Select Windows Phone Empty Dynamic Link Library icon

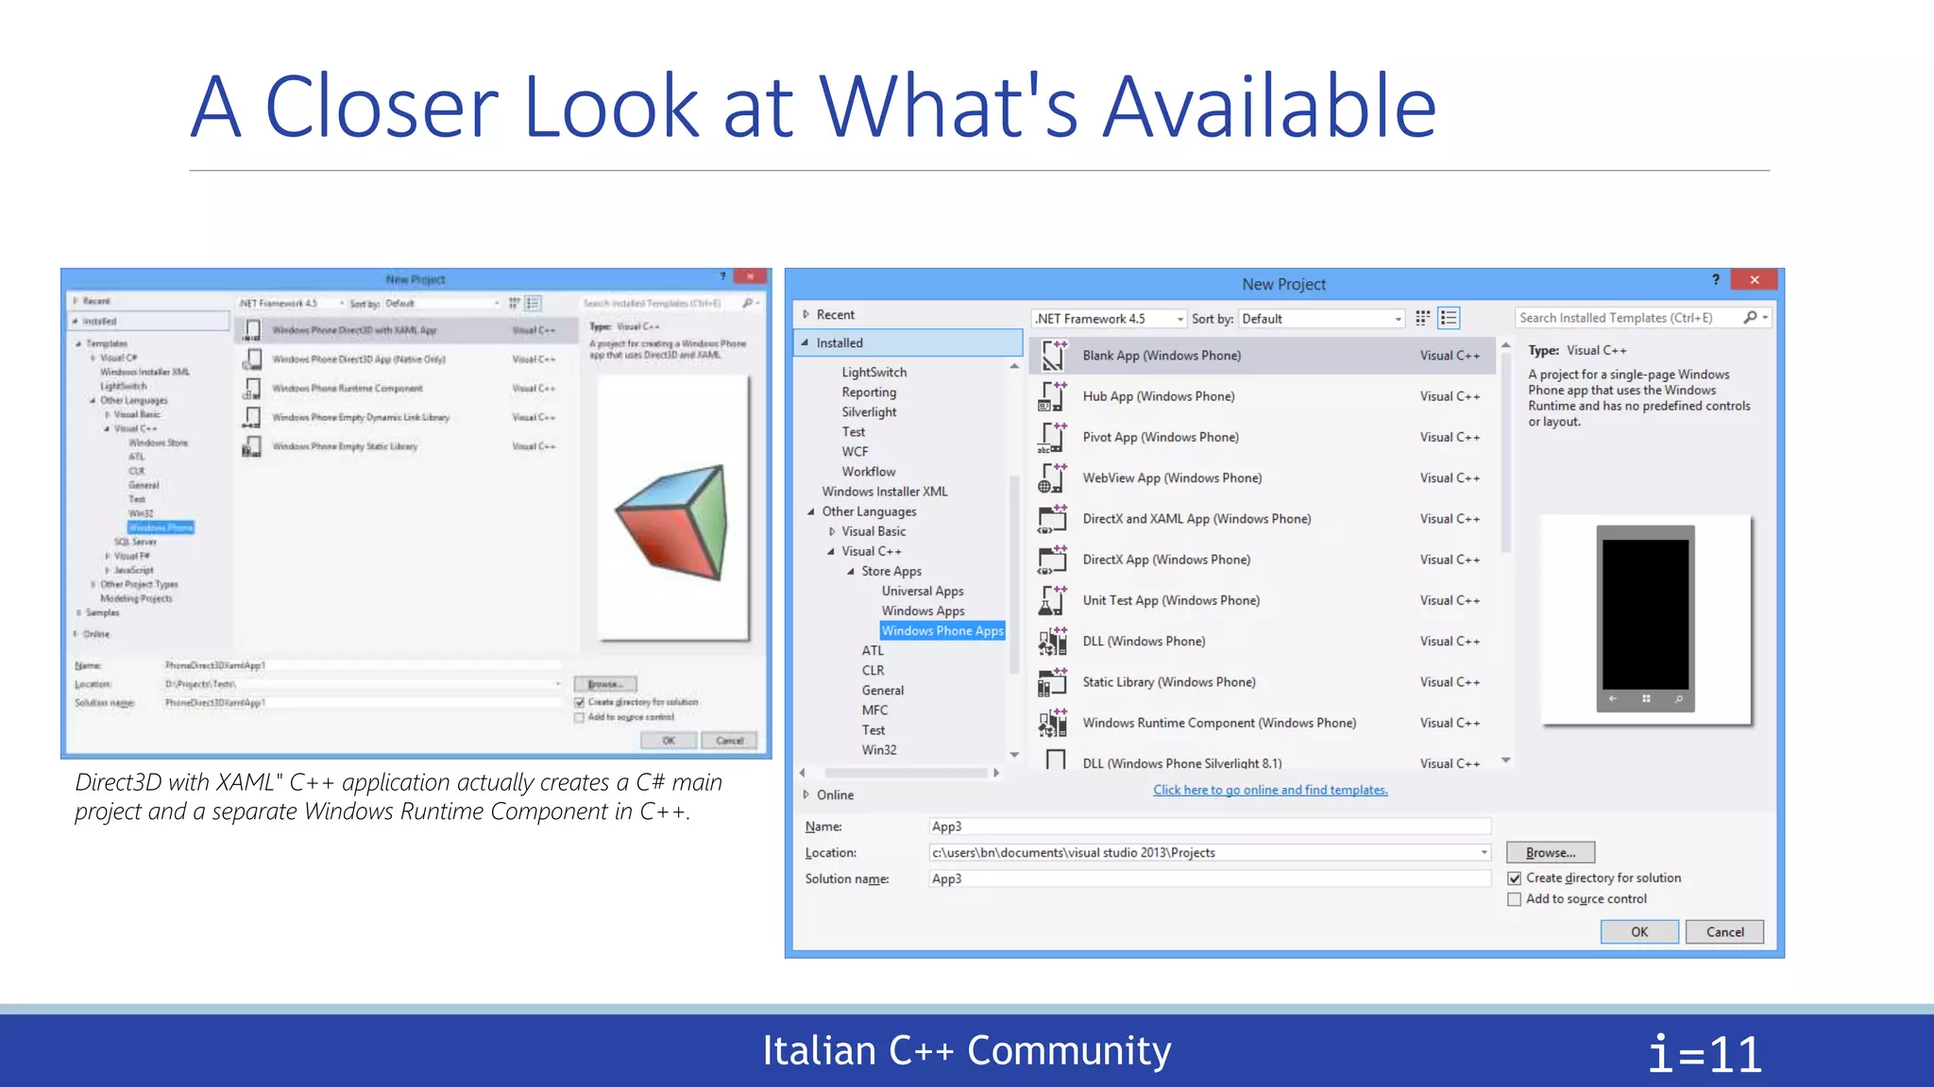click(x=252, y=417)
